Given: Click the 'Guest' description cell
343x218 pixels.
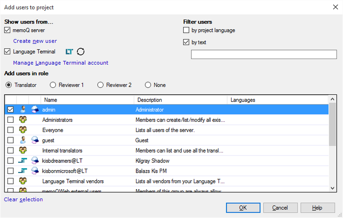Looking at the screenshot, I should pos(142,140).
